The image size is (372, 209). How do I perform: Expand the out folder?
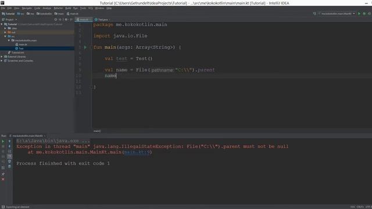[x=5, y=33]
